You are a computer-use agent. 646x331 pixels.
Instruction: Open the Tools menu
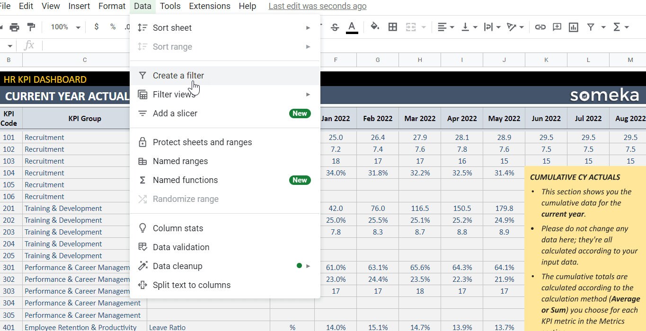170,6
